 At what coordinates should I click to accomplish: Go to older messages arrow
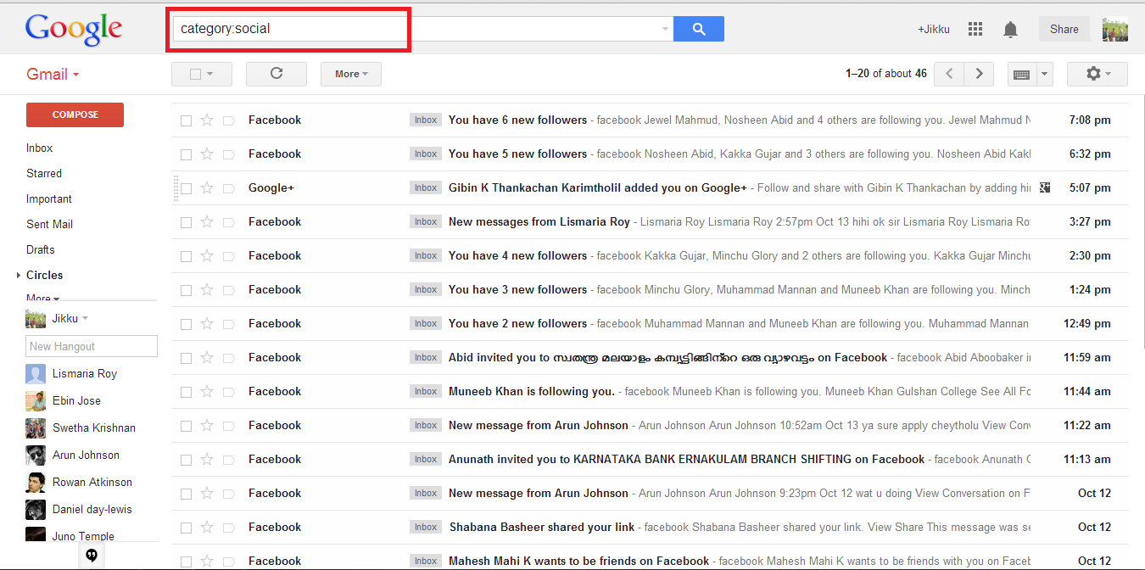pos(979,74)
